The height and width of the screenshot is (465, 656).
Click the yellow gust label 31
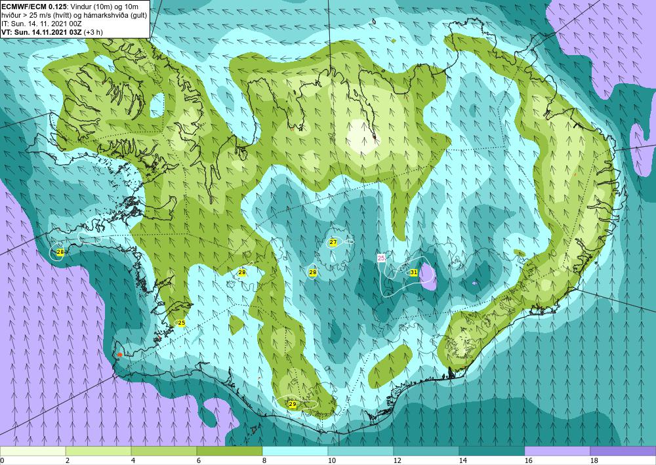[x=414, y=272]
